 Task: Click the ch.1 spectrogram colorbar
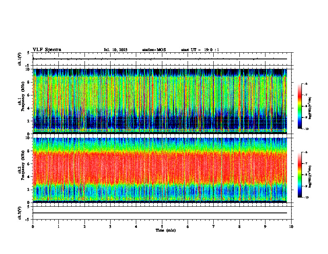coord(299,106)
